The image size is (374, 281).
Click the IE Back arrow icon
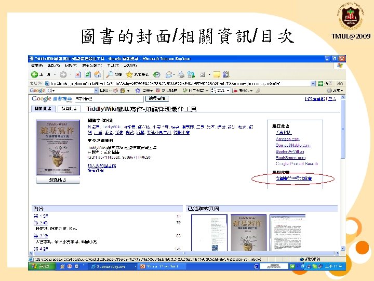35,74
